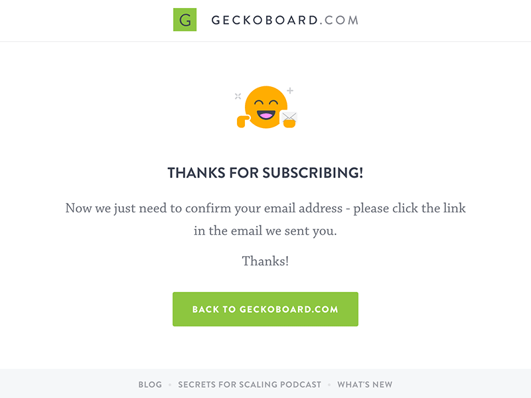The width and height of the screenshot is (531, 398).
Task: Open the BLOG link in the footer
Action: [x=150, y=384]
